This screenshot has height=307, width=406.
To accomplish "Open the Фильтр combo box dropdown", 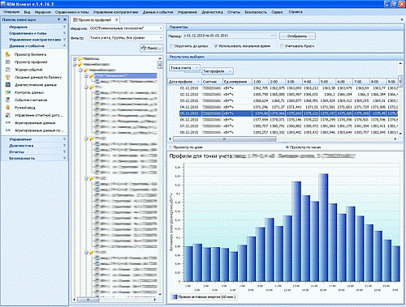I will pyautogui.click(x=161, y=38).
